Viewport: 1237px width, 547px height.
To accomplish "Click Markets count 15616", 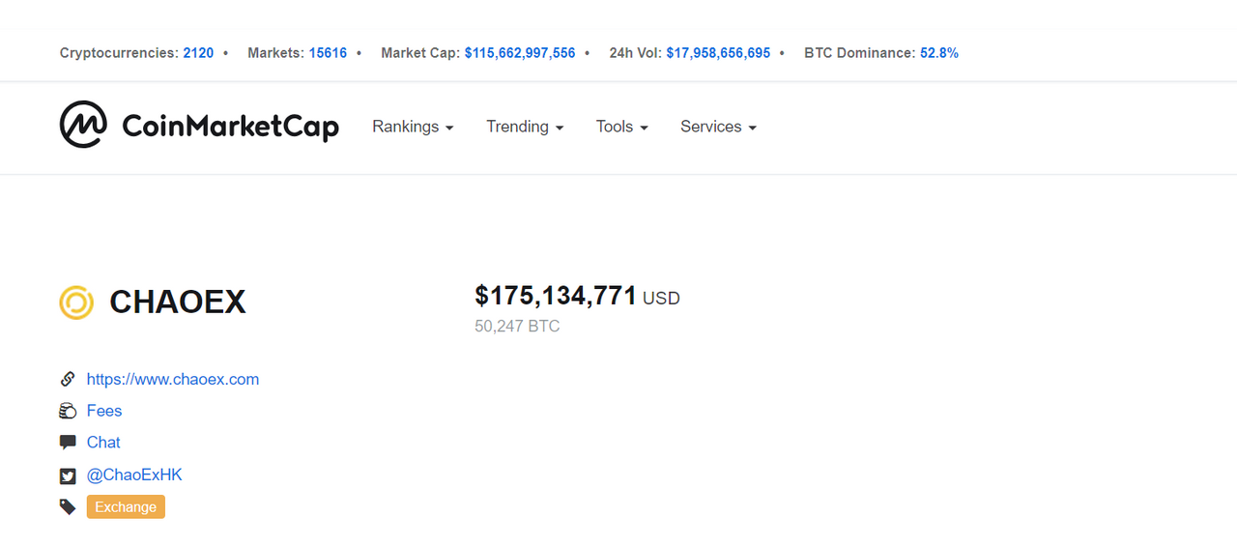I will pyautogui.click(x=328, y=53).
